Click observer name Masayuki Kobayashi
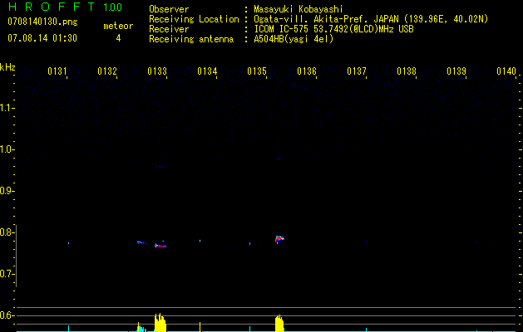The image size is (523, 332). pyautogui.click(x=299, y=9)
